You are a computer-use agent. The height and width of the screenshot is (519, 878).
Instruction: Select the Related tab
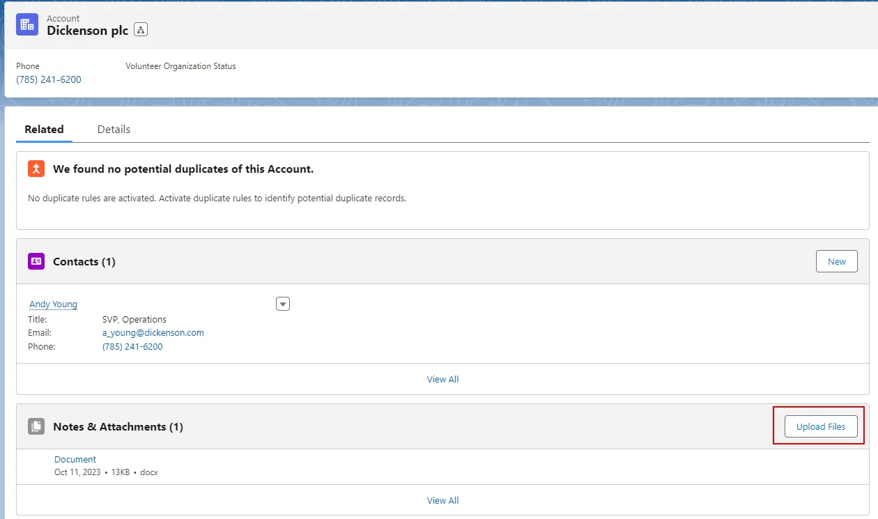(x=44, y=129)
